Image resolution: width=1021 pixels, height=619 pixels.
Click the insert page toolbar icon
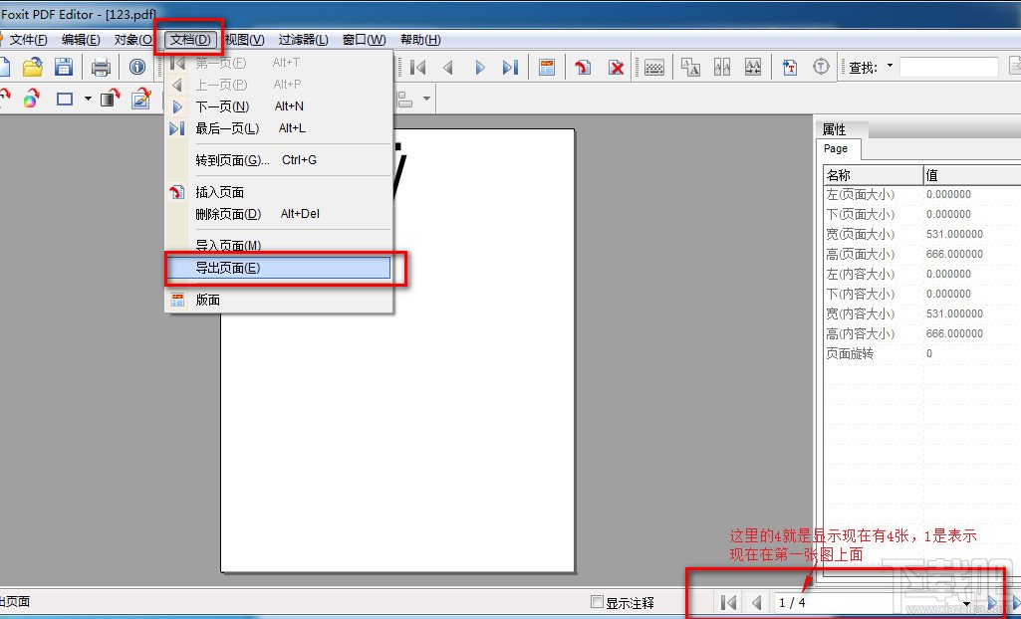click(583, 67)
